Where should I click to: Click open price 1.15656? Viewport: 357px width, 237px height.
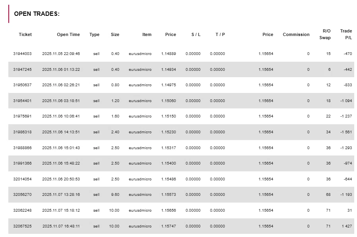[168, 210]
